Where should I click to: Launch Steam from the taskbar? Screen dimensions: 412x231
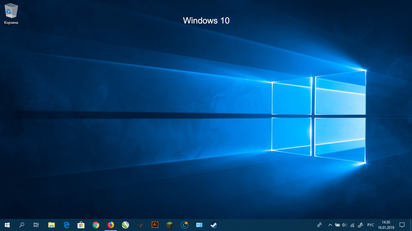(214, 225)
